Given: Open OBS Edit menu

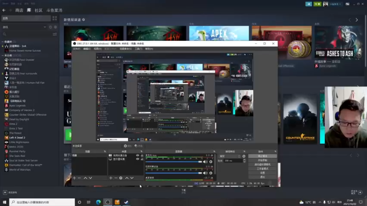Looking at the screenshot, I should point(87,49).
